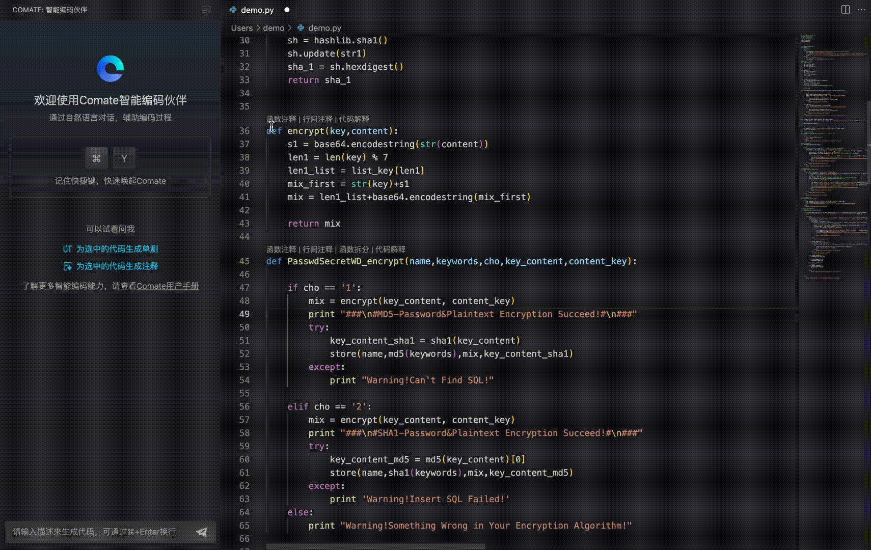Click on 'sh = hashlib.sha1()' line
This screenshot has width=871, height=550.
click(x=338, y=40)
